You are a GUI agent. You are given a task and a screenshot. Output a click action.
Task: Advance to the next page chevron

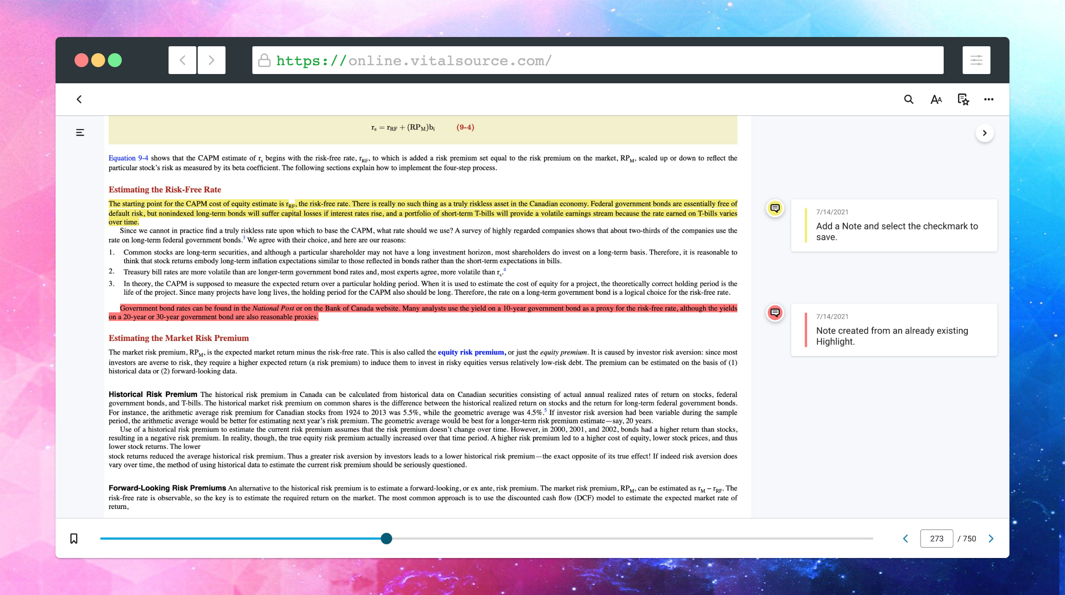(991, 538)
